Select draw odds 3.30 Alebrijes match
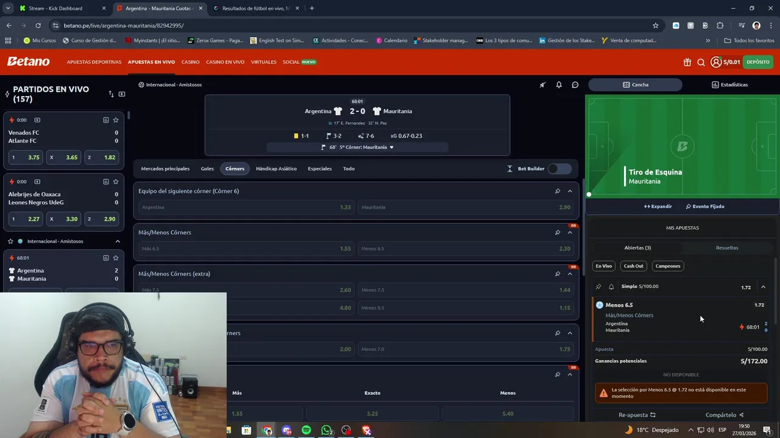 [x=63, y=219]
